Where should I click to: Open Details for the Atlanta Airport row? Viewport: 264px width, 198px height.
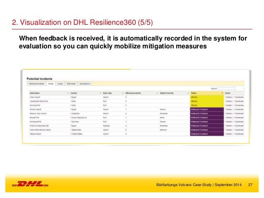(229, 134)
